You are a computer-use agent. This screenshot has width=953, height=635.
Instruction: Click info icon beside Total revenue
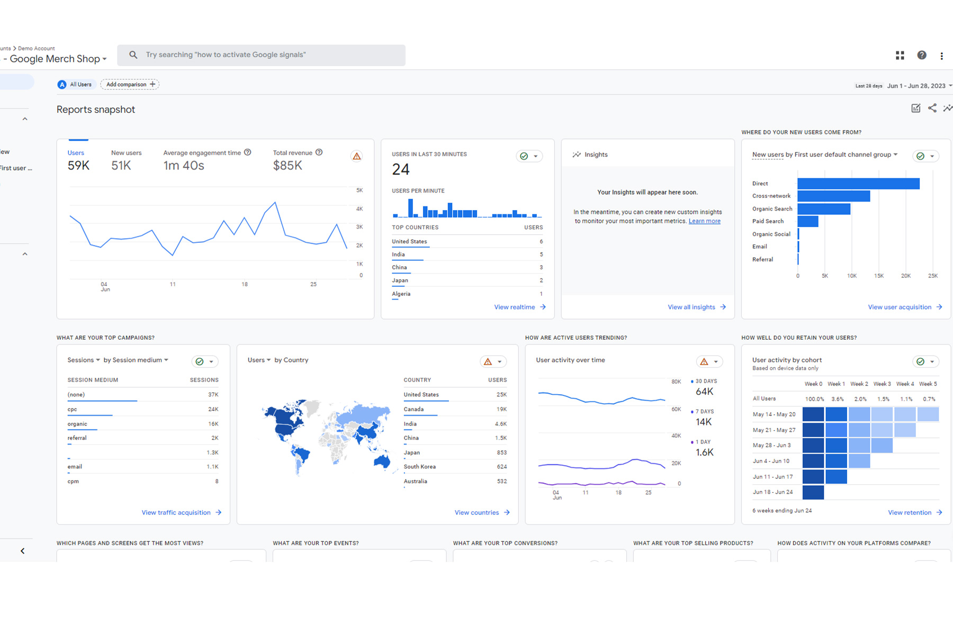(x=319, y=152)
